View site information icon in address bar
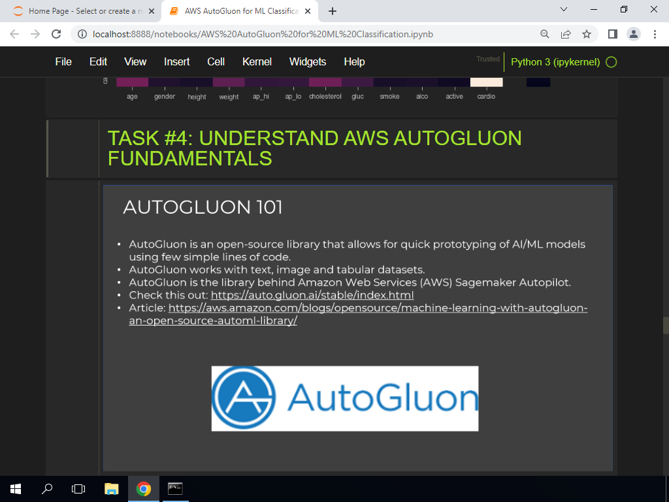This screenshot has width=669, height=502. [x=82, y=34]
